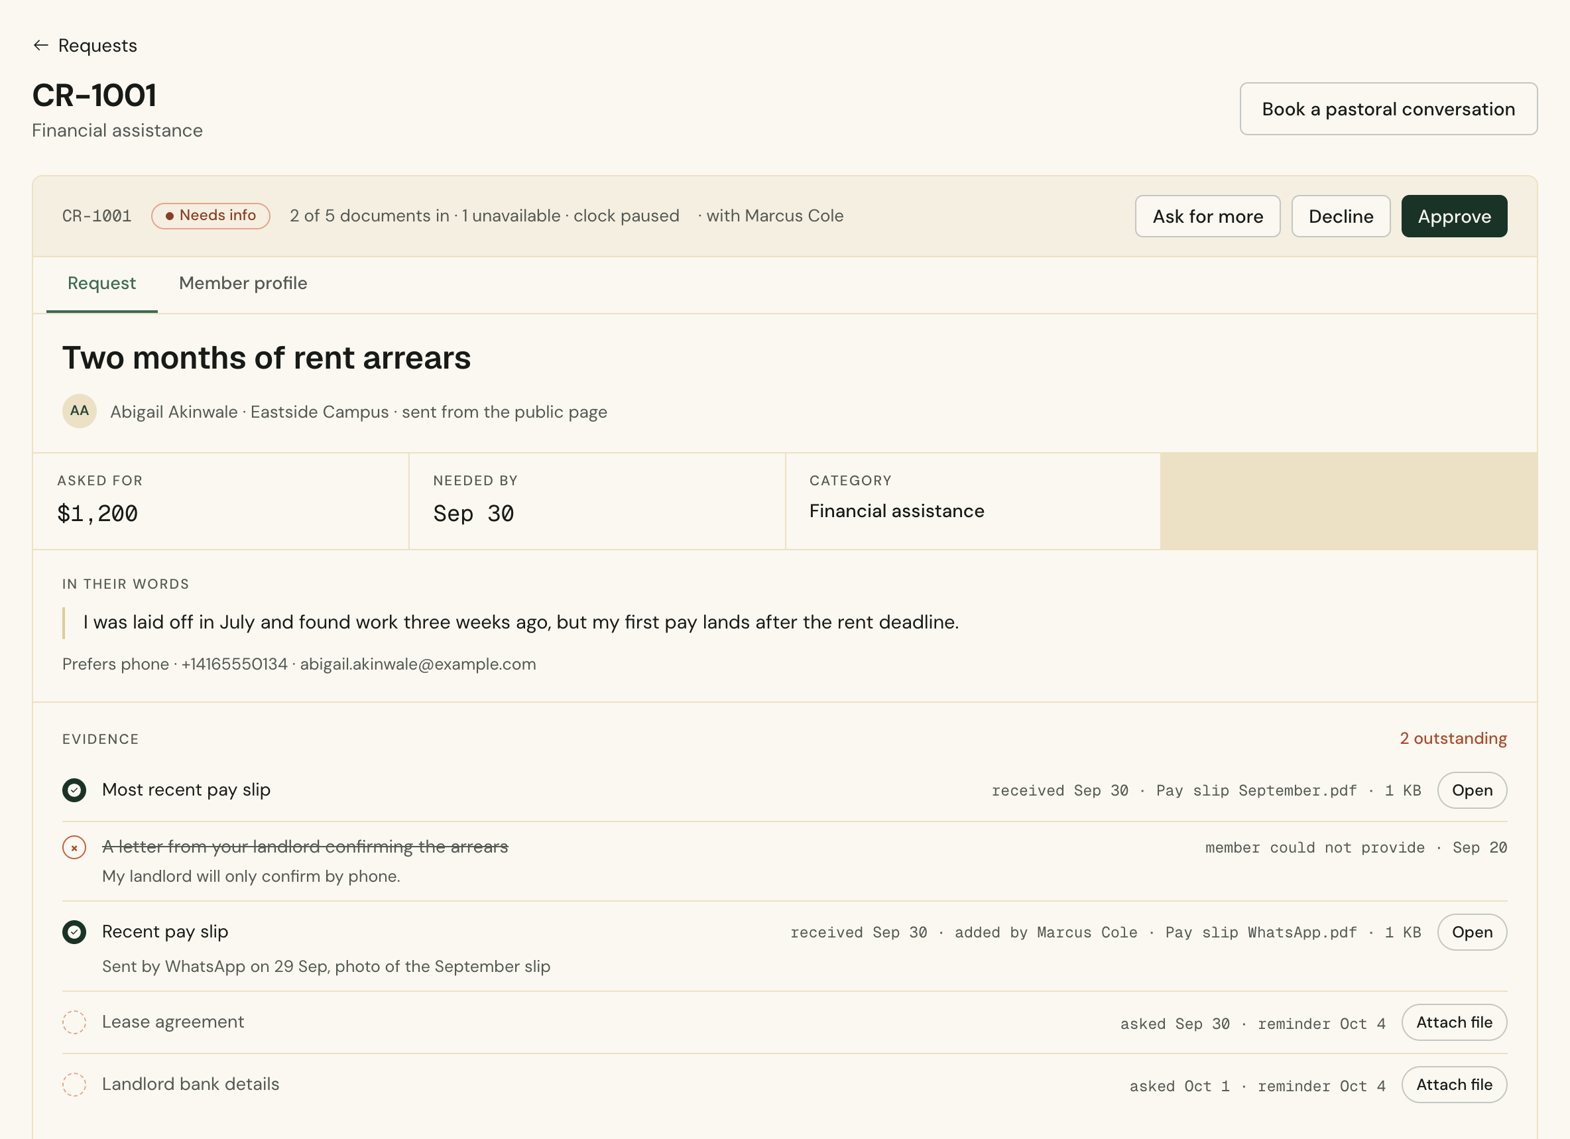Decline the financial assistance request
Image resolution: width=1570 pixels, height=1139 pixels.
coord(1341,216)
